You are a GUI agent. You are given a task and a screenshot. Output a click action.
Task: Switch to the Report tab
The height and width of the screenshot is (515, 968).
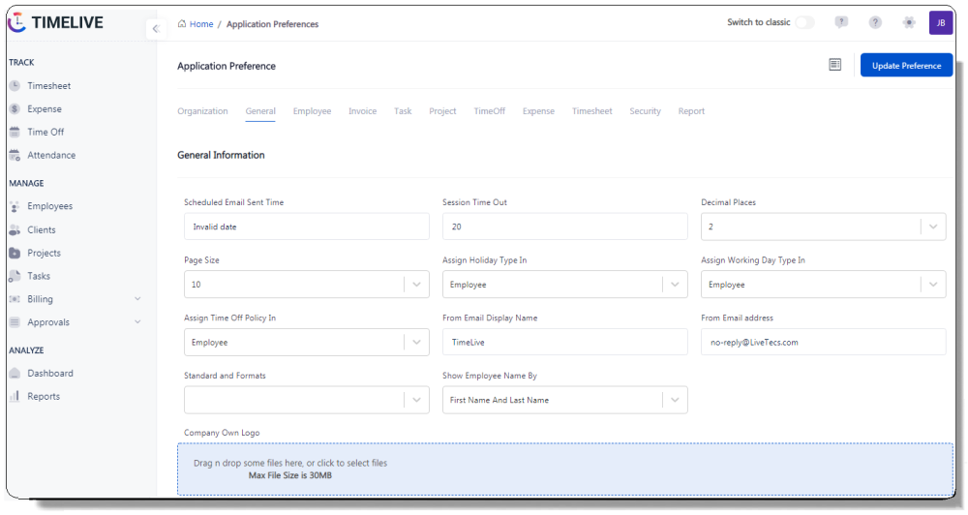click(x=691, y=111)
